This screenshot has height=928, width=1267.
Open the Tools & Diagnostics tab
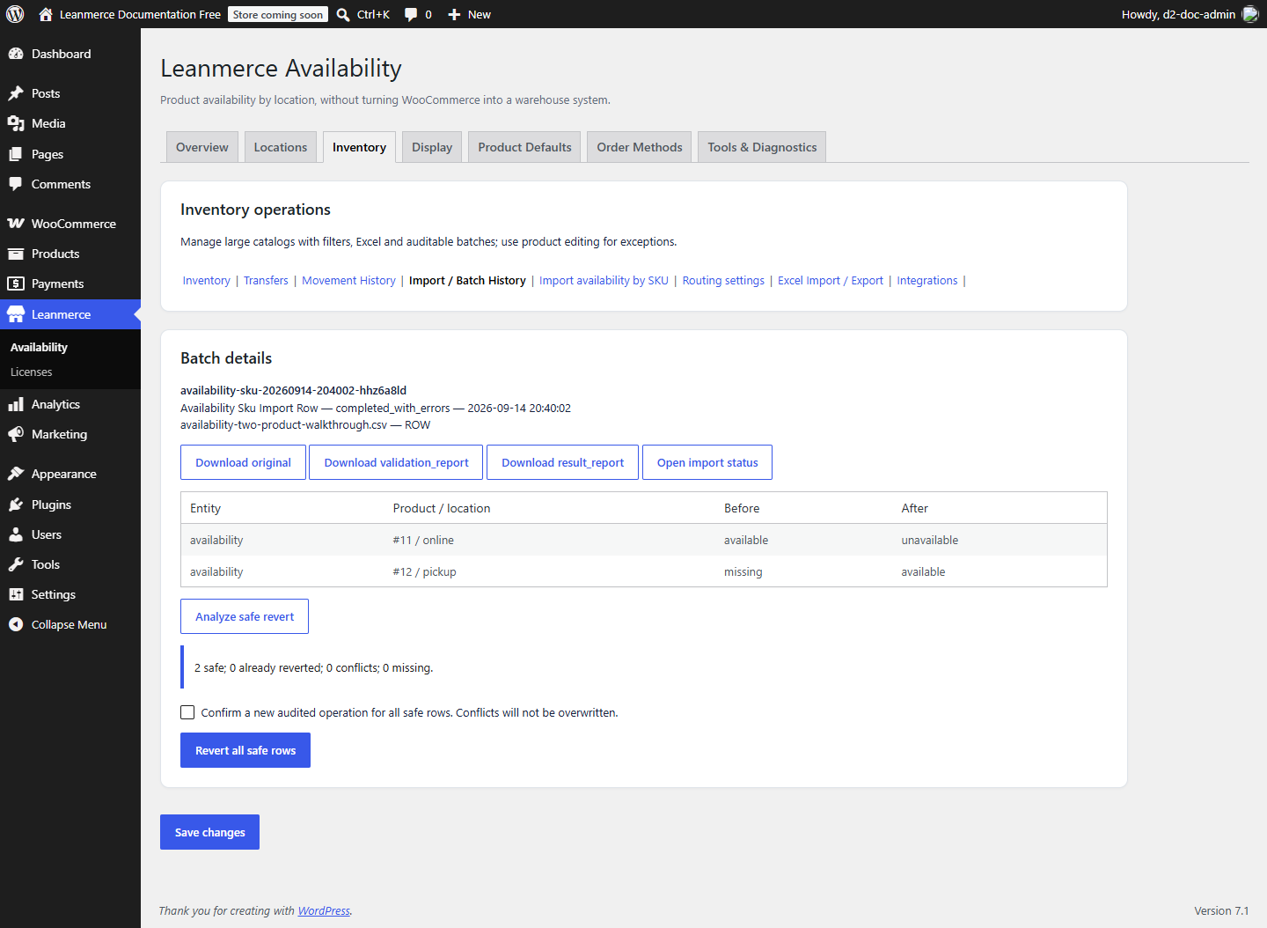click(x=762, y=147)
